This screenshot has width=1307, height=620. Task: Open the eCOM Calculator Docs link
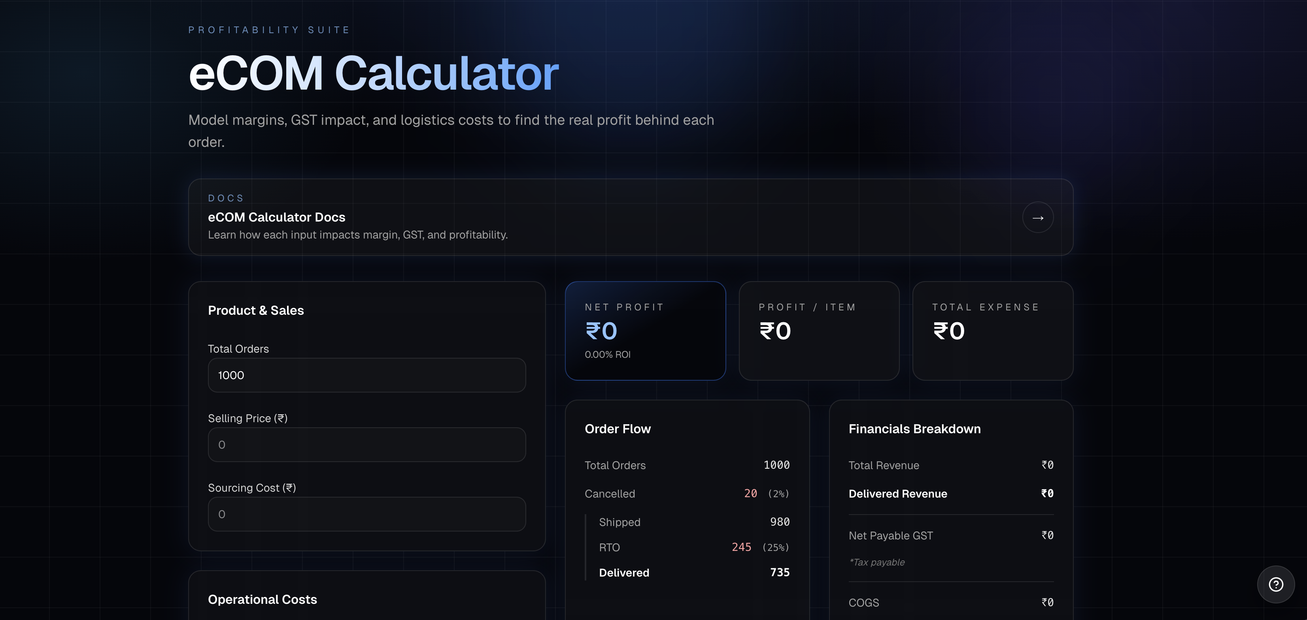276,217
